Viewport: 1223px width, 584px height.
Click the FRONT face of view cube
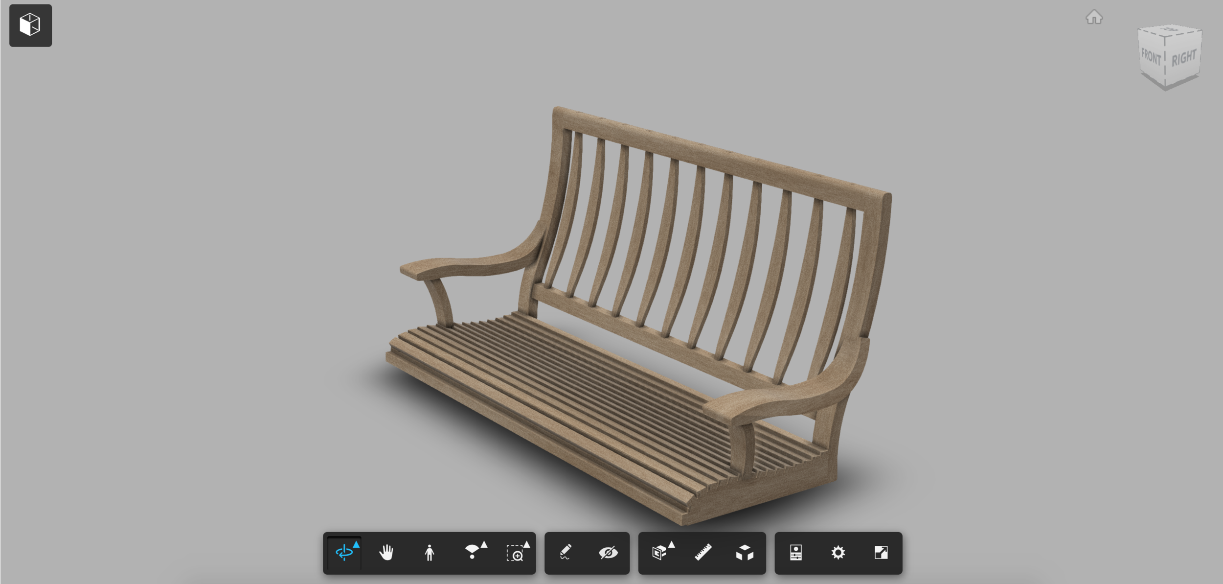[x=1151, y=58]
